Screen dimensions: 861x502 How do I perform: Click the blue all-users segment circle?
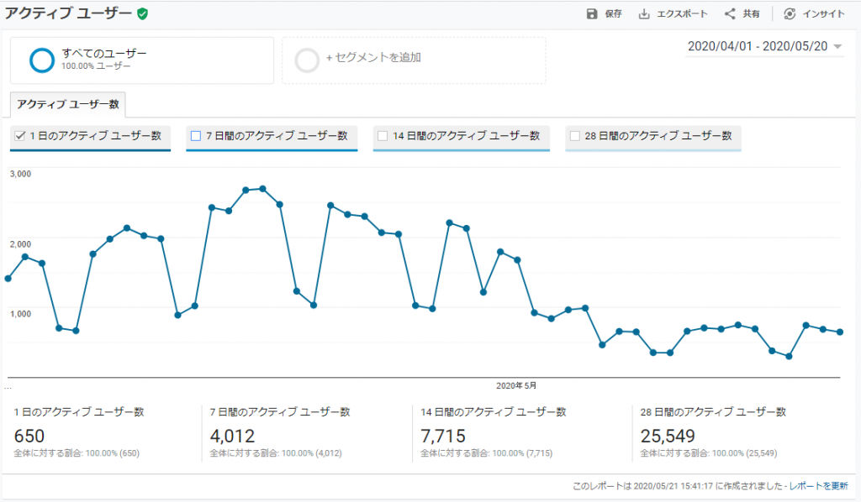pyautogui.click(x=42, y=60)
